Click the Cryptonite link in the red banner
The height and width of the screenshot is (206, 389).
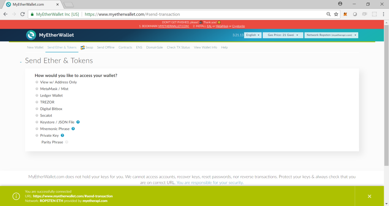point(239,26)
